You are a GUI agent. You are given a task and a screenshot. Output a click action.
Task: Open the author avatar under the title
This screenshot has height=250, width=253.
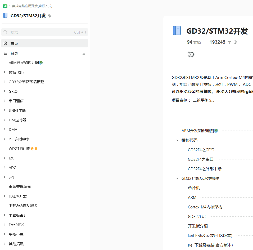pos(191,54)
